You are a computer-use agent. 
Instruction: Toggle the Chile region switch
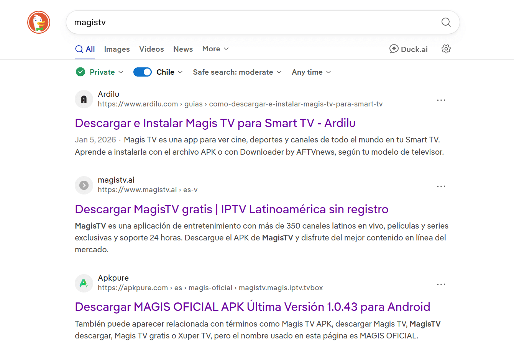[143, 72]
